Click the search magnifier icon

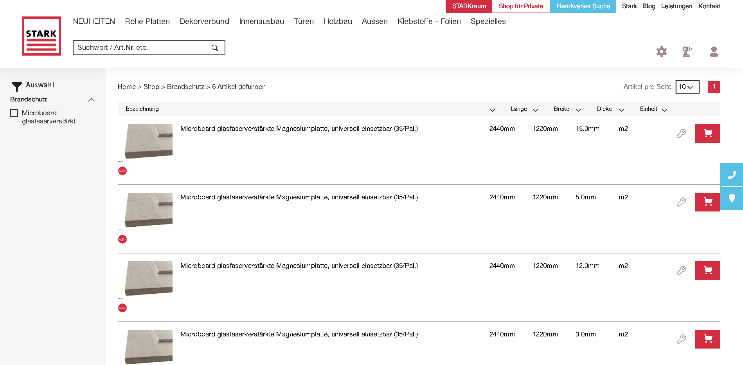(215, 48)
